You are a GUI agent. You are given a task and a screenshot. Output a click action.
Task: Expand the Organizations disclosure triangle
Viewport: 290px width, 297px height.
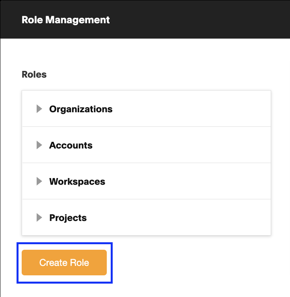(39, 109)
